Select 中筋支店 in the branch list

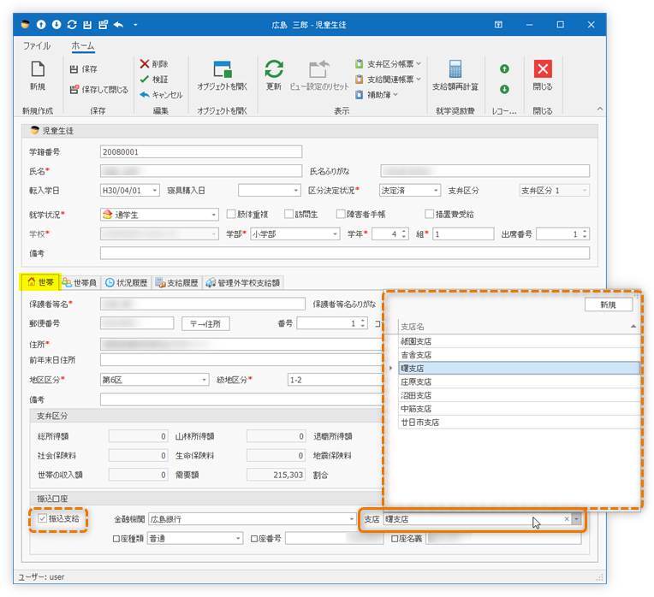[520, 409]
